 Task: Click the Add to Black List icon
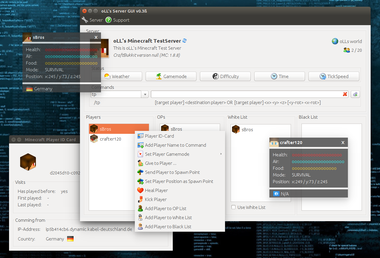140,226
